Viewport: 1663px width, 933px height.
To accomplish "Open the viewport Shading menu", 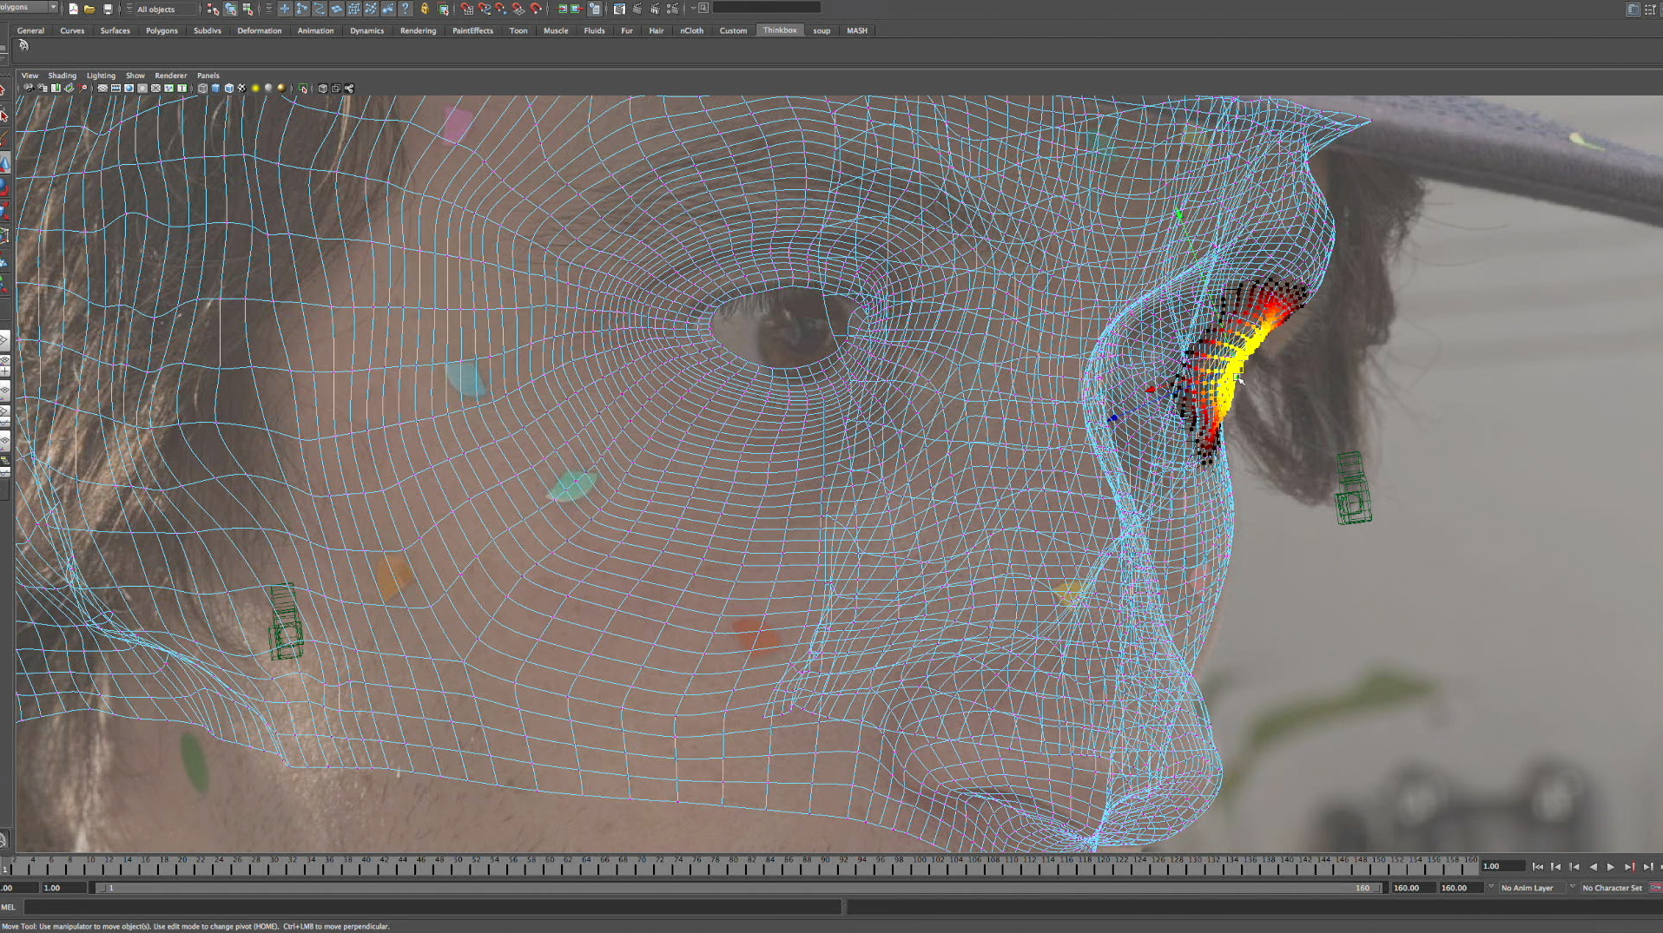I will pyautogui.click(x=63, y=76).
